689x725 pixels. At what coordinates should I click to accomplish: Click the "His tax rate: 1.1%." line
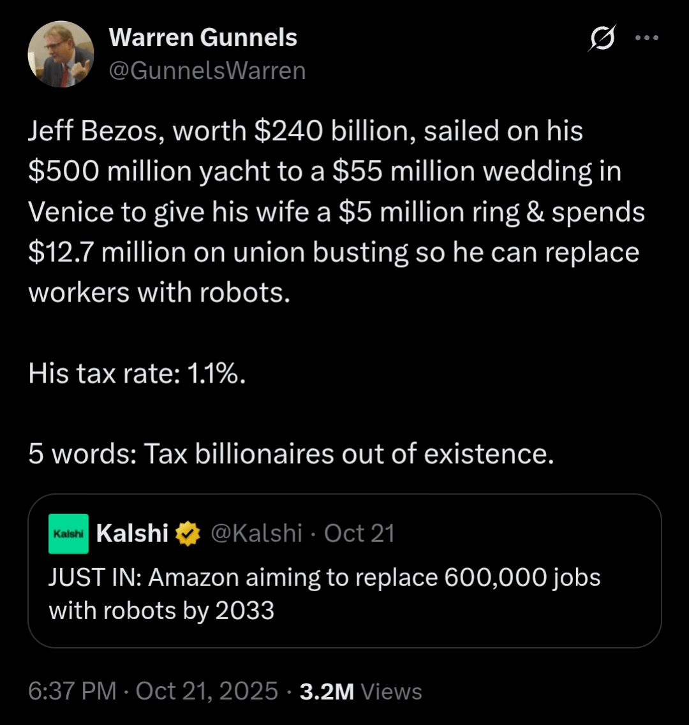pyautogui.click(x=137, y=373)
